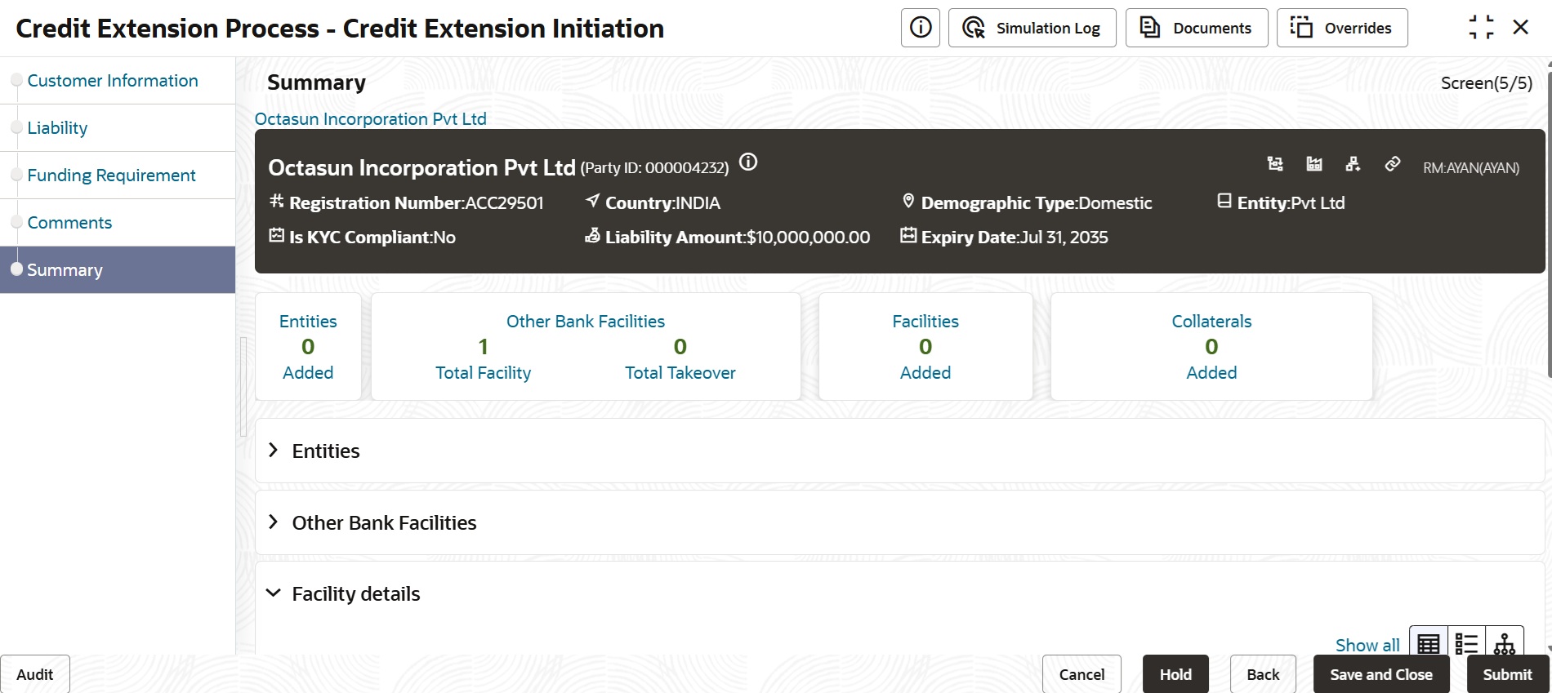Click Total Takeover count in Other Bank Facilities
The width and height of the screenshot is (1552, 693).
click(680, 347)
